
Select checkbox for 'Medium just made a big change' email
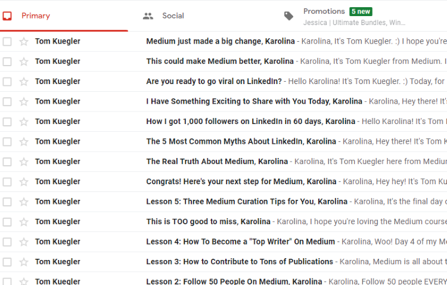click(7, 42)
